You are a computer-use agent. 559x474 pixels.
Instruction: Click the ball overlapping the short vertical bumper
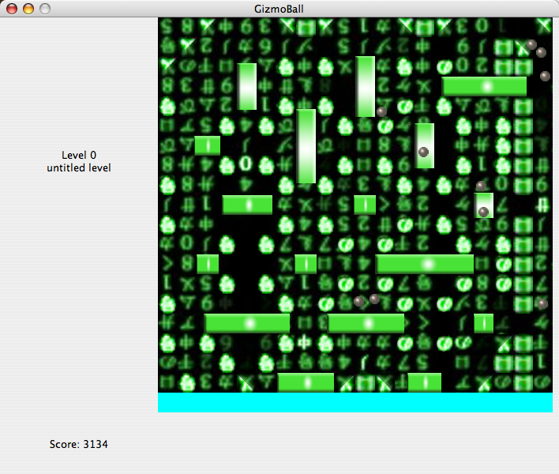tap(423, 152)
